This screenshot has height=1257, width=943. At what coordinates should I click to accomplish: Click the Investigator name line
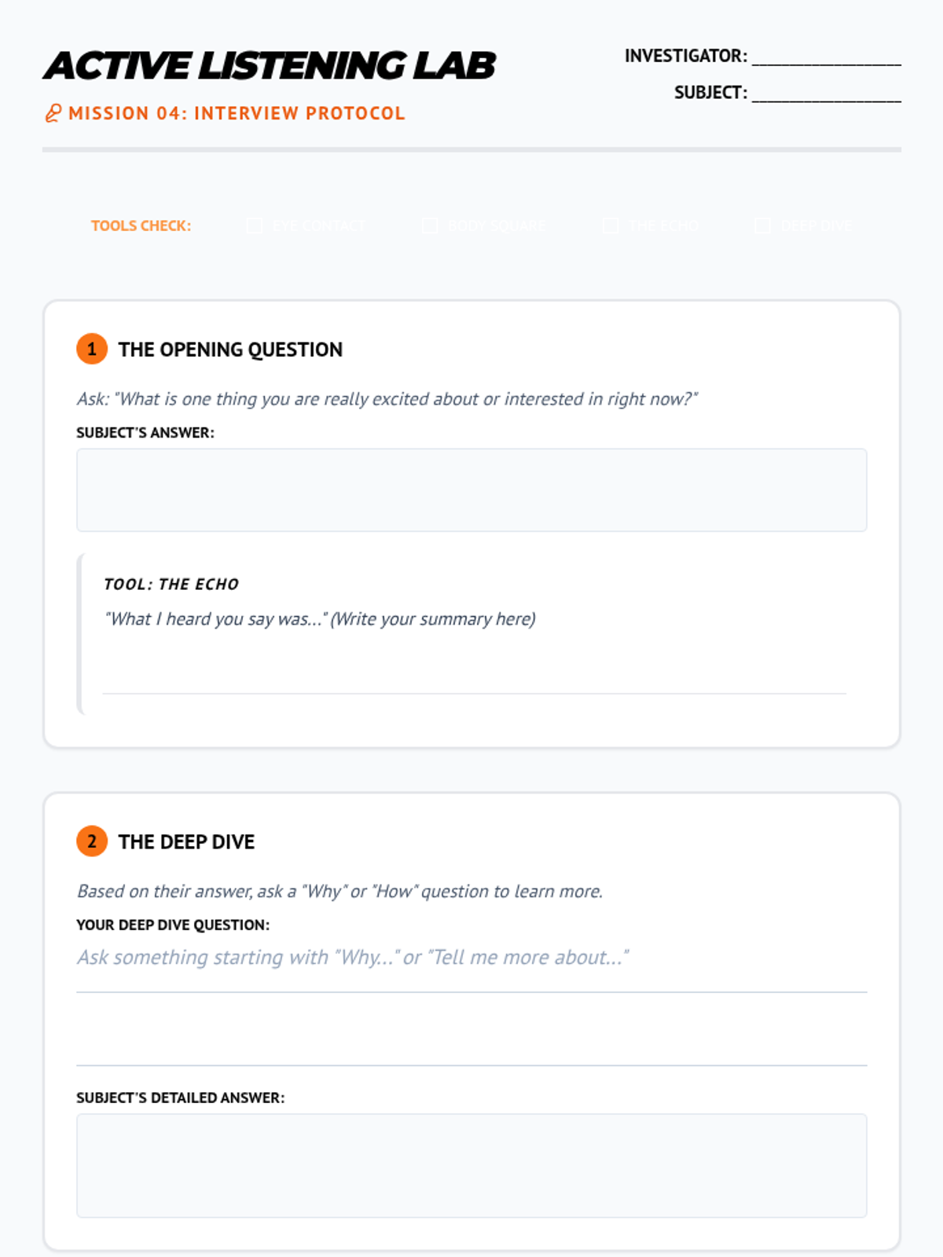tap(826, 57)
